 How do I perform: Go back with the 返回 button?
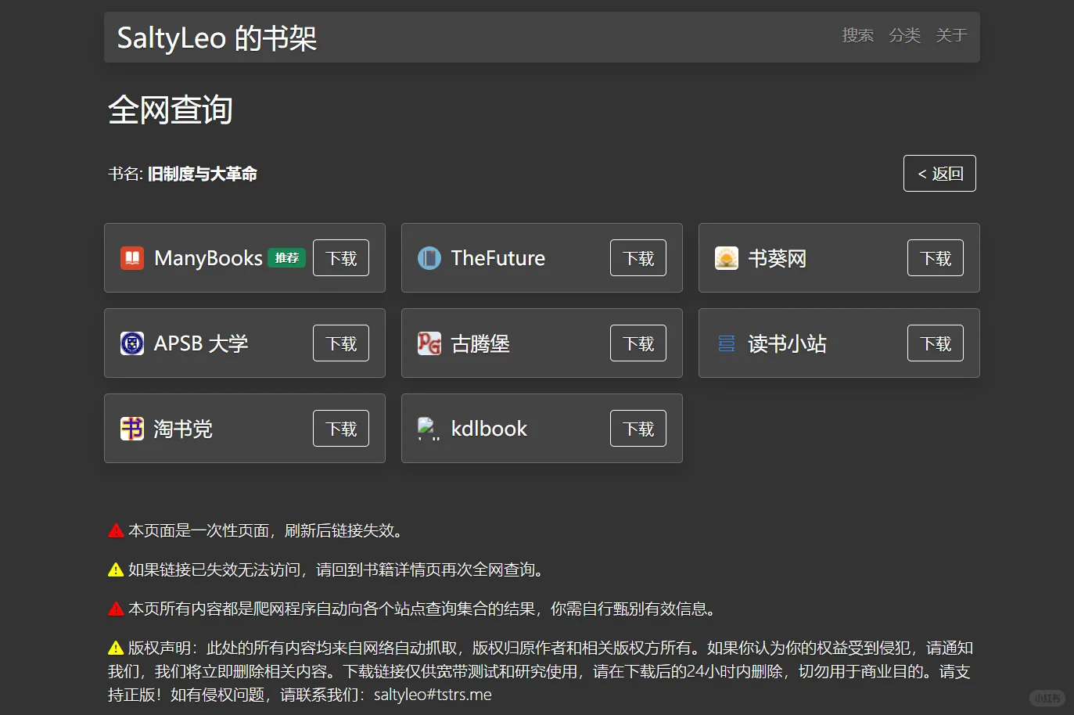(939, 174)
